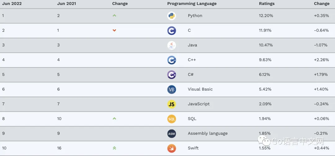Click the Swift rating value 1.55%
This screenshot has width=335, height=156.
point(265,148)
